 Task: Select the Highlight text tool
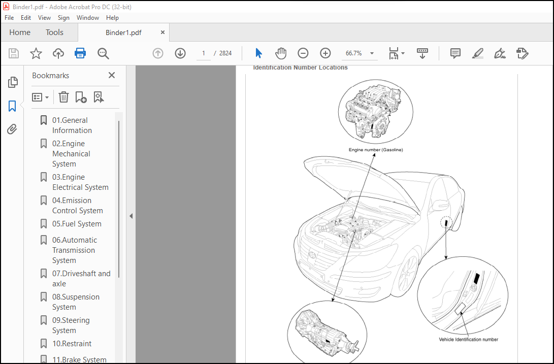click(478, 53)
